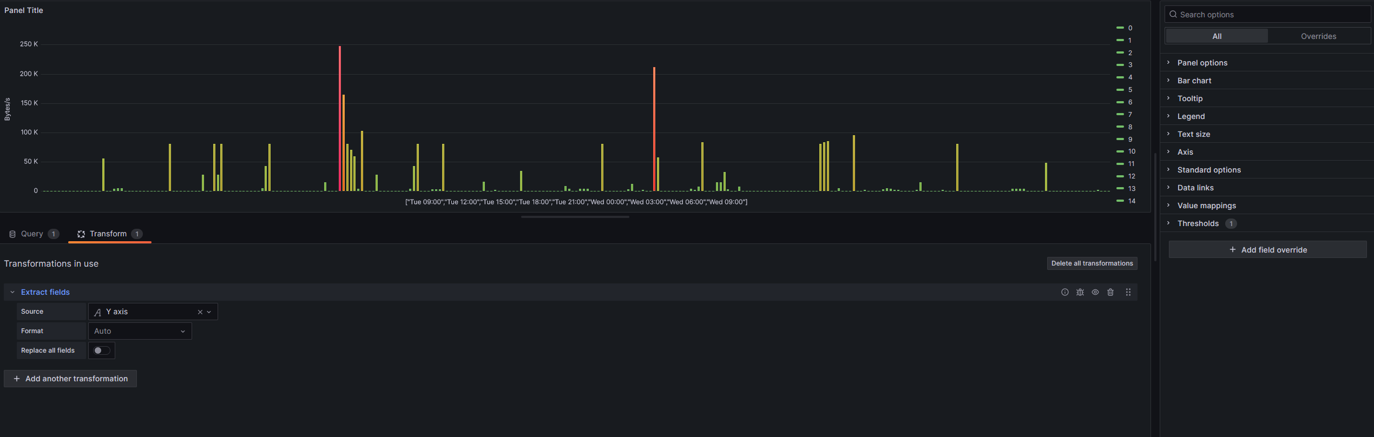Screen dimensions: 1374x437
Task: Open debug icon on Extract fields row
Action: click(x=1080, y=292)
